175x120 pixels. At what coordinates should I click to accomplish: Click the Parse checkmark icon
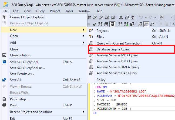(95, 24)
